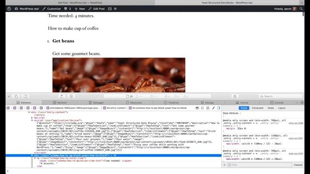Click "How to make cup of coffee" text

click(73, 28)
